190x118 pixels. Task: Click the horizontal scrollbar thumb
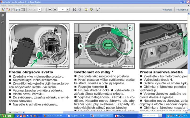click(100, 112)
